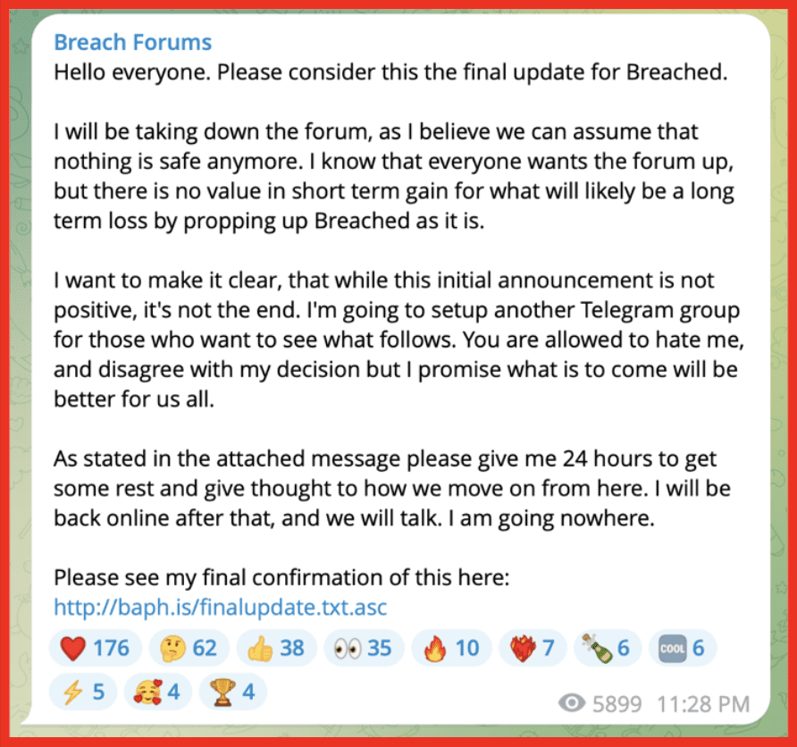Add a thinking face reaction
Image resolution: width=797 pixels, height=747 pixels.
click(189, 648)
